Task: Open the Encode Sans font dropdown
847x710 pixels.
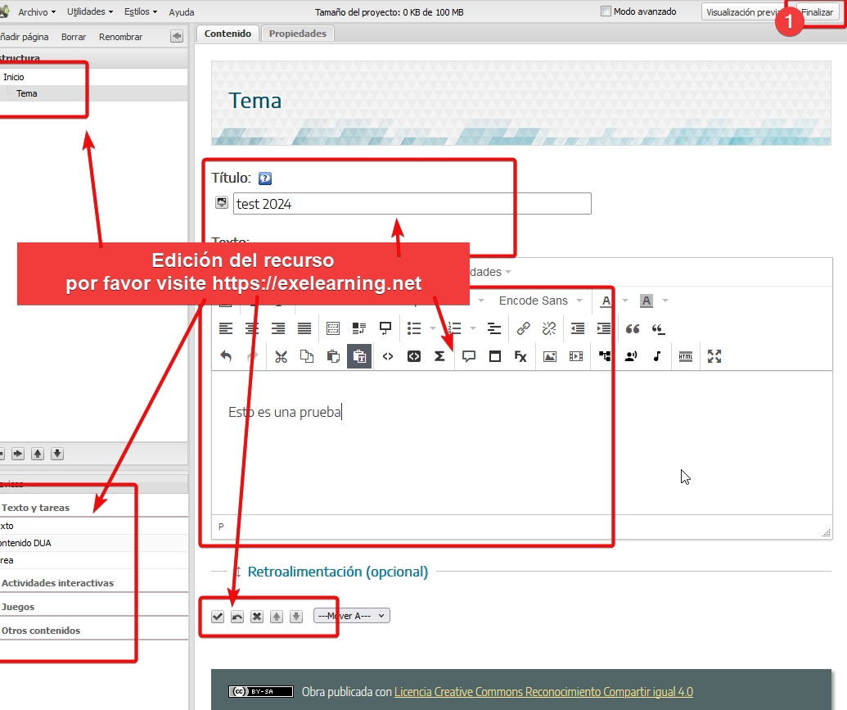Action: [540, 301]
